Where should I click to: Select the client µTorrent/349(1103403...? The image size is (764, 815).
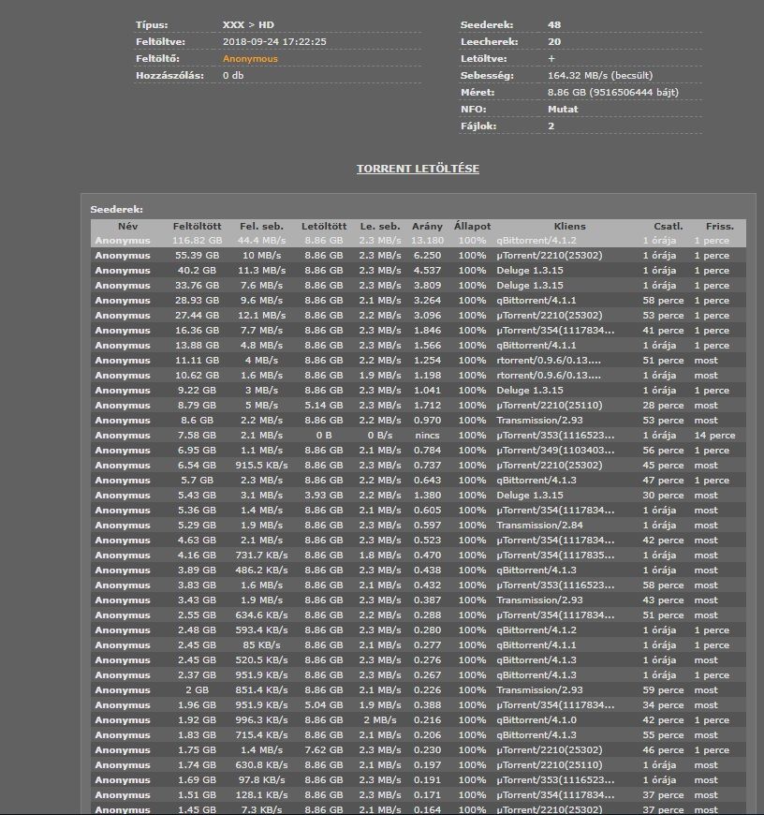point(555,451)
